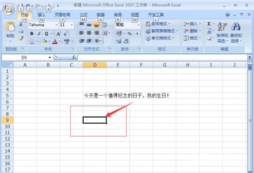This screenshot has width=254, height=173.
Task: Open 页面布局 Page Layout tab
Action: [63, 15]
